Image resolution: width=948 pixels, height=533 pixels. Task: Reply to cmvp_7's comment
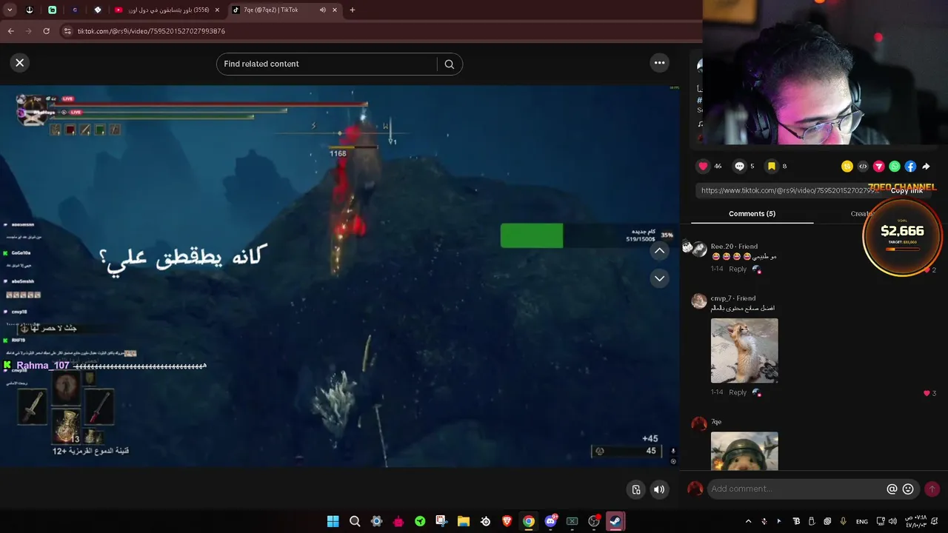coord(738,392)
